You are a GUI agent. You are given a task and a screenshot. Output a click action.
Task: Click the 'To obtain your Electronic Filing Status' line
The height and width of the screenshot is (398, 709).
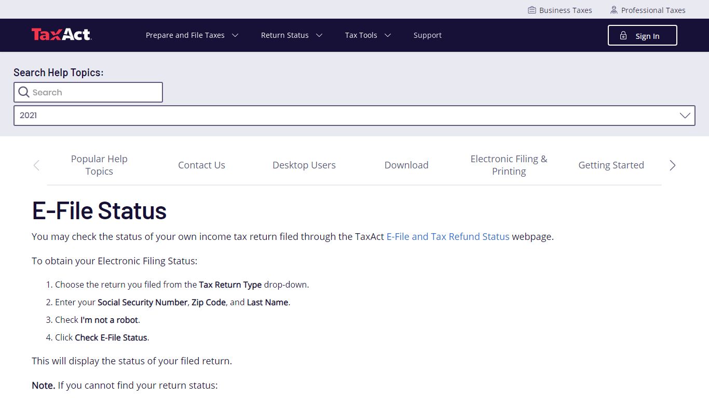115,261
